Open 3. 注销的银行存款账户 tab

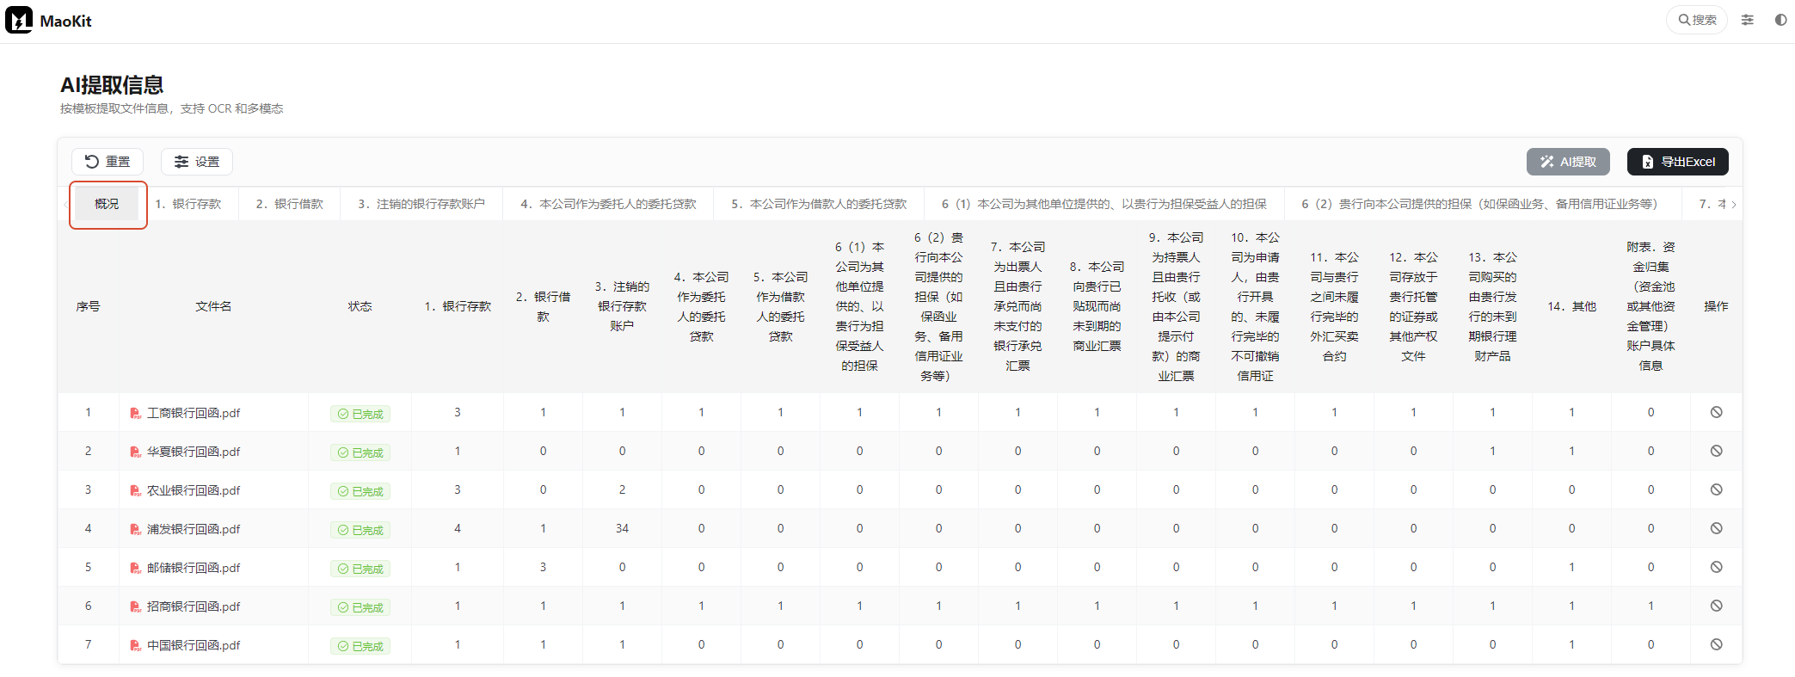coord(421,204)
